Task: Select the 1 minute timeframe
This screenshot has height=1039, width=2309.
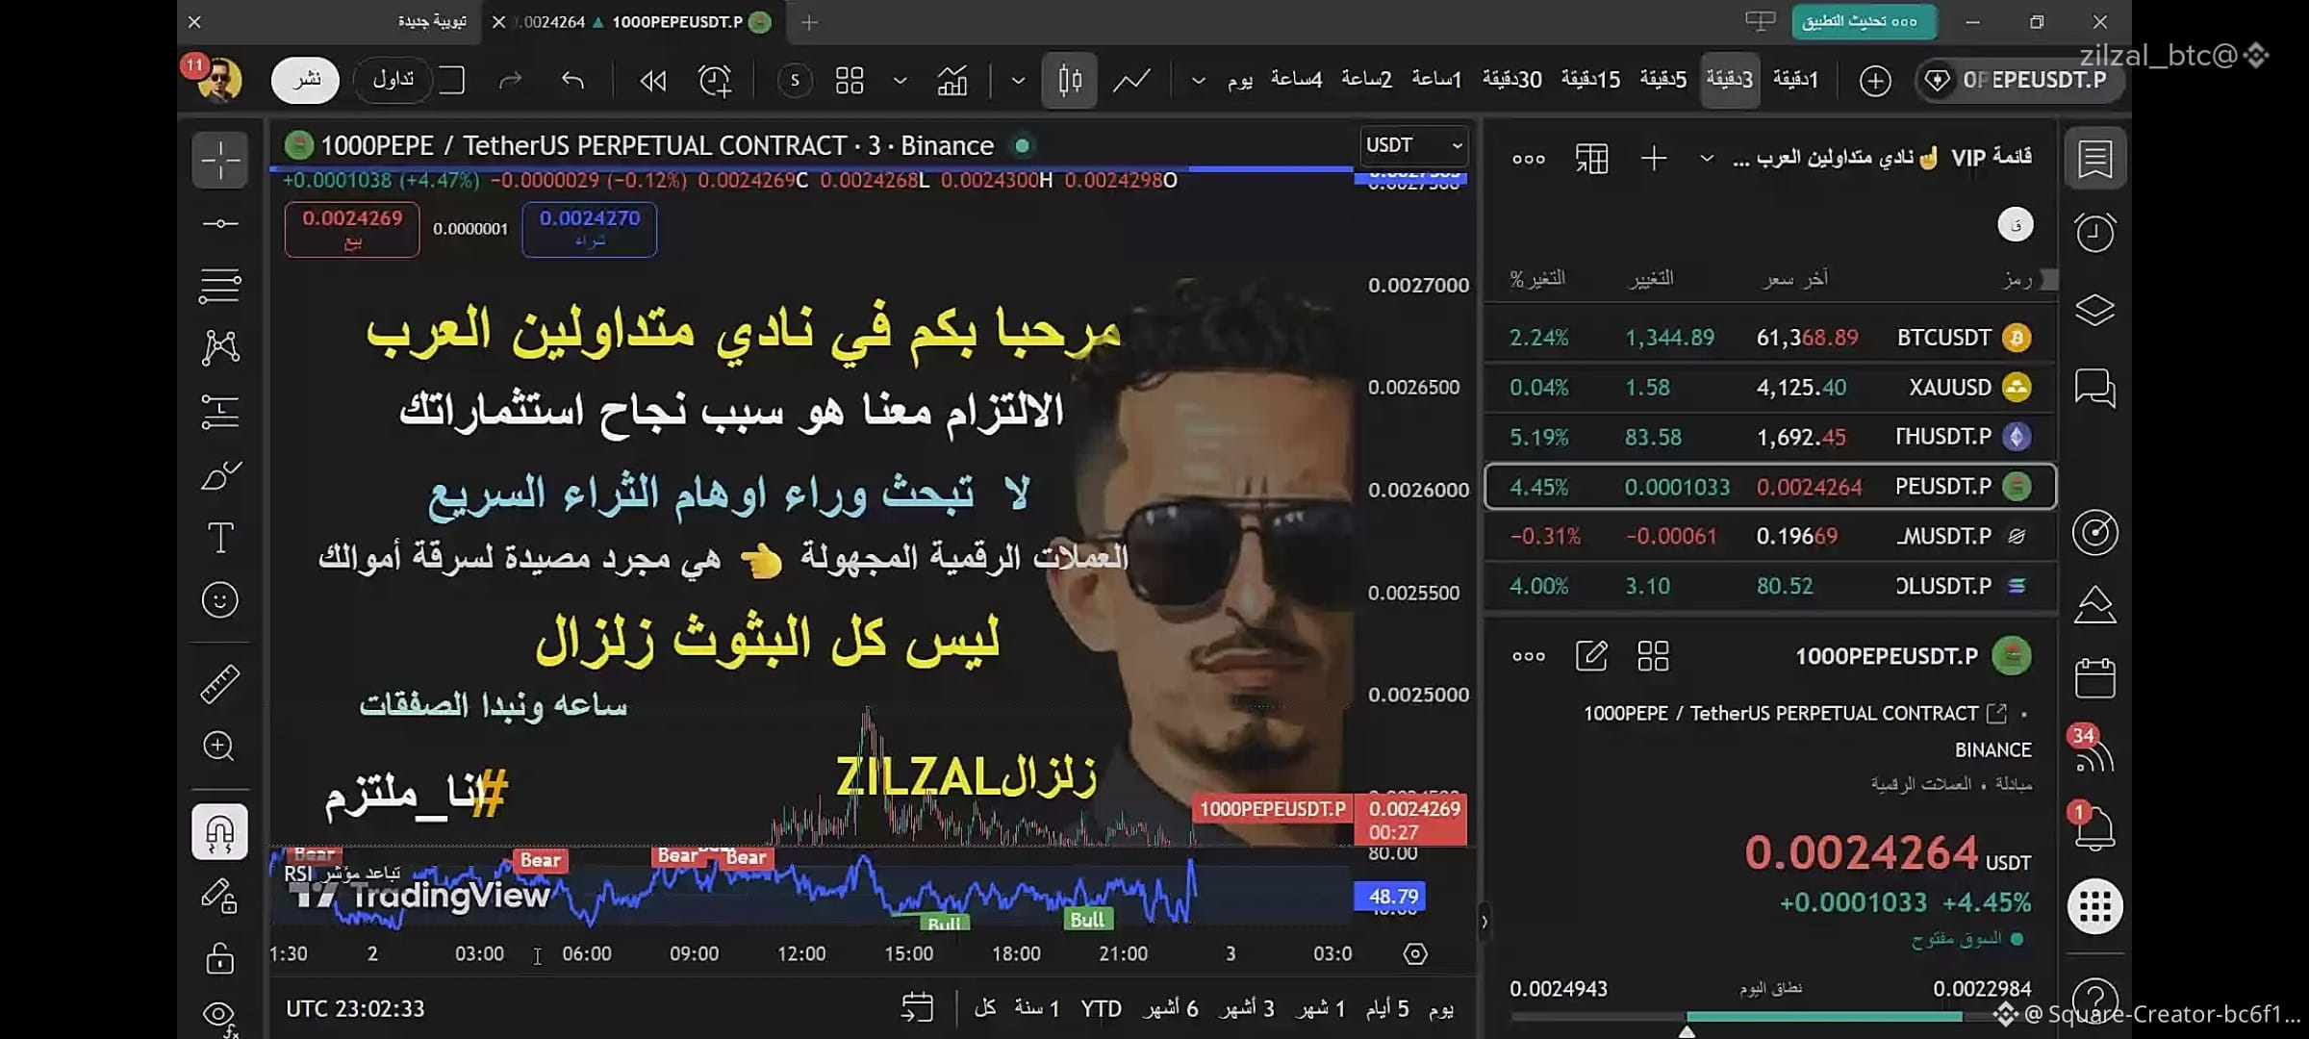Action: point(1795,80)
